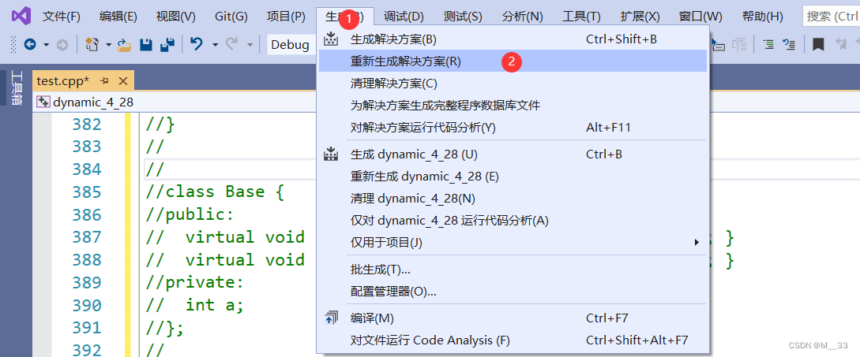860x357 pixels.
Task: Click the Navigate Forward arrow icon
Action: [x=62, y=44]
